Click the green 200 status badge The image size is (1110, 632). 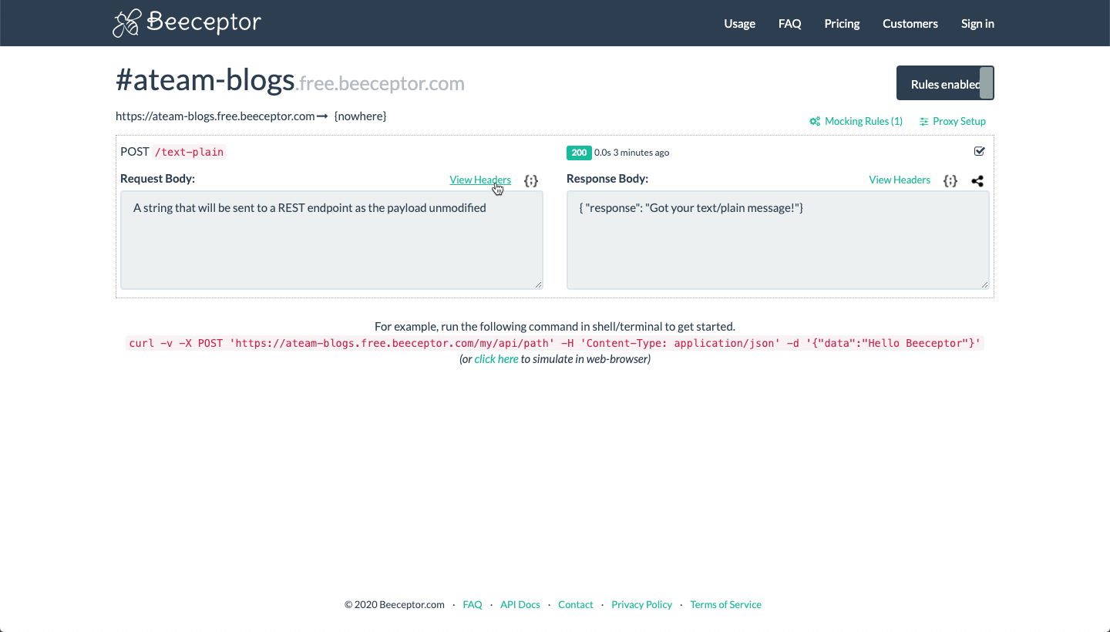pyautogui.click(x=579, y=153)
